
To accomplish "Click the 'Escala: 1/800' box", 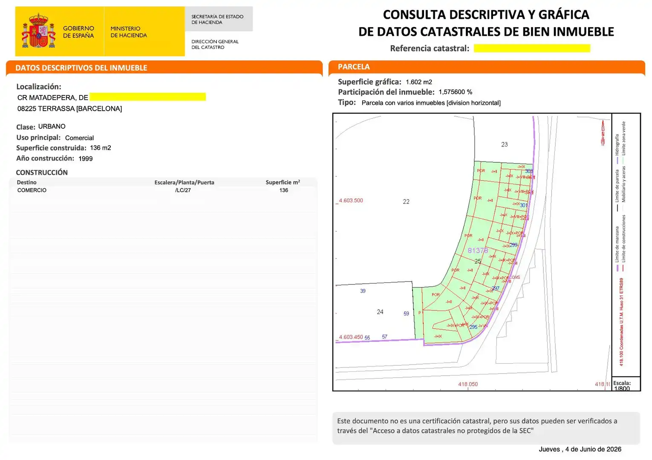I will (626, 384).
